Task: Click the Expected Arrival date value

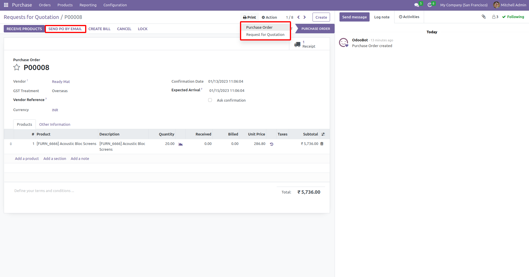Action: 227,91
